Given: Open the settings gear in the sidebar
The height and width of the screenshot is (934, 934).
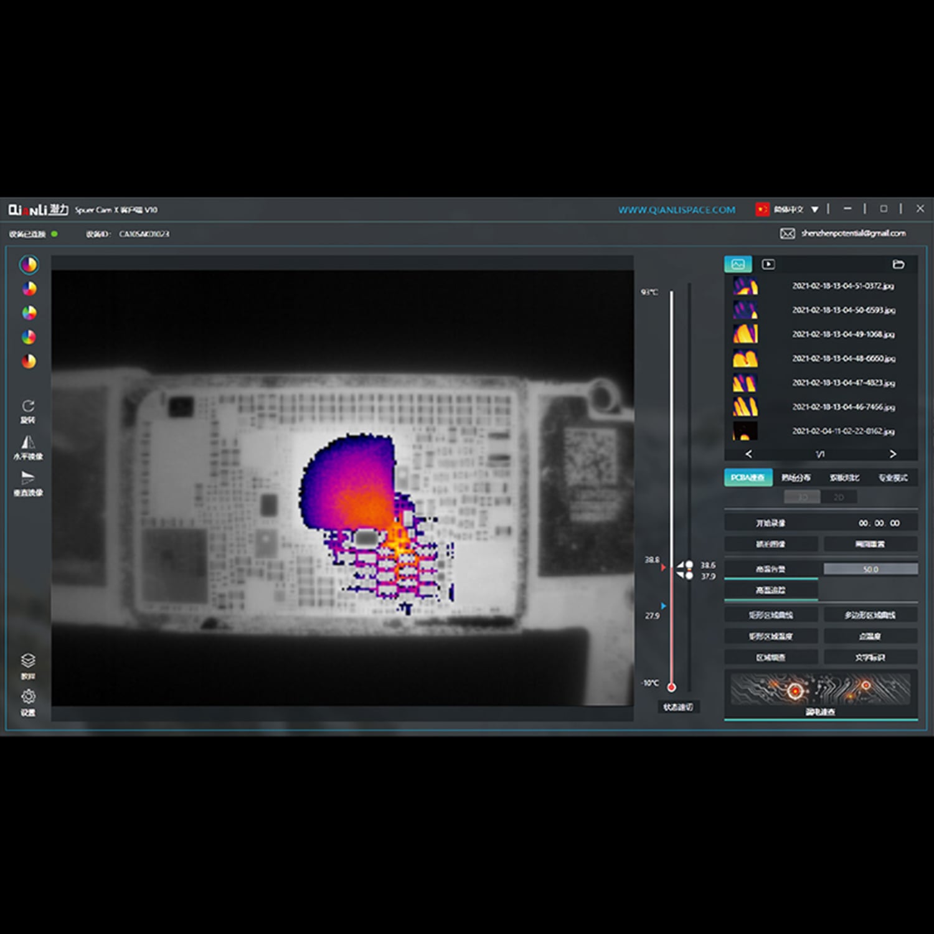Looking at the screenshot, I should click(28, 696).
